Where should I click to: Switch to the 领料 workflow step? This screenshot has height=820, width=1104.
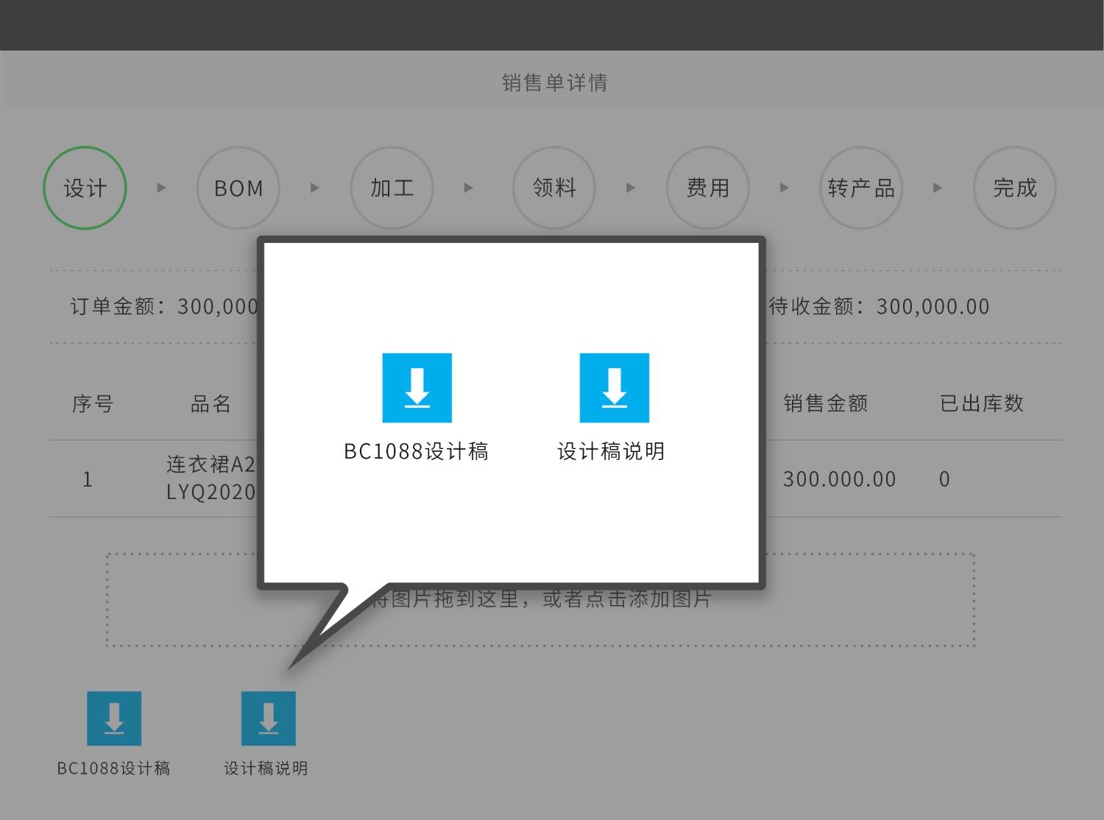(554, 188)
